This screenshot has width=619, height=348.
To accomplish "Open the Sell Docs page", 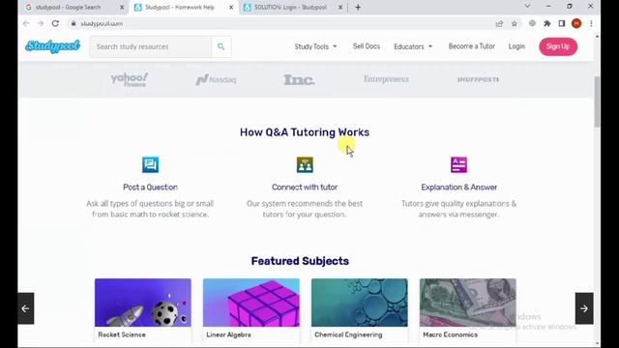I will coord(367,46).
